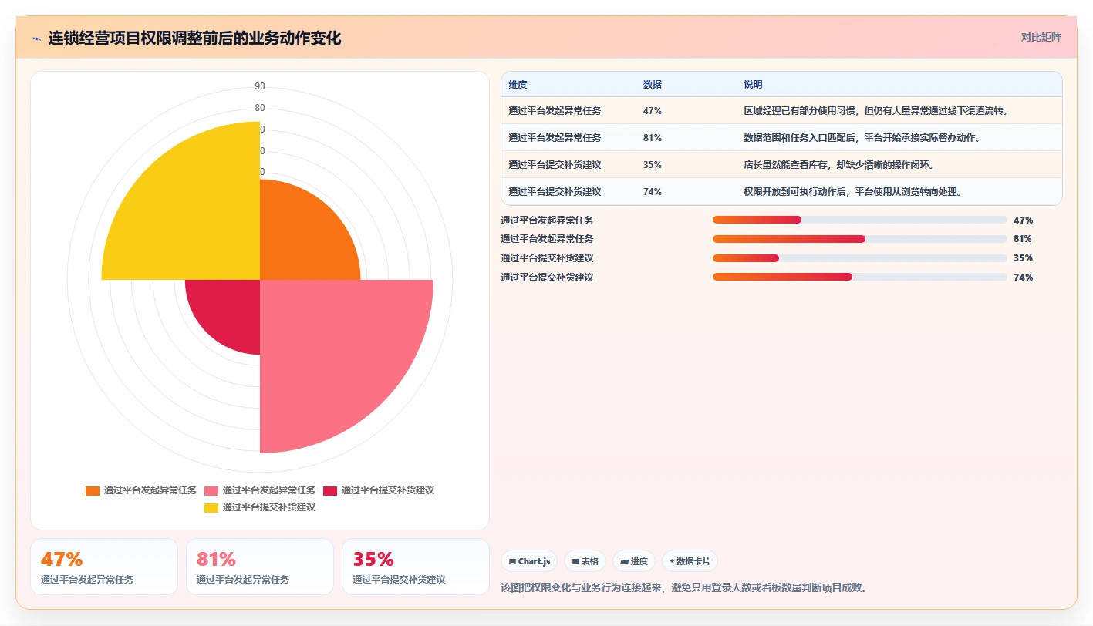Screen dimensions: 1093x626
Task: Click the 数据 table column header
Action: point(652,85)
